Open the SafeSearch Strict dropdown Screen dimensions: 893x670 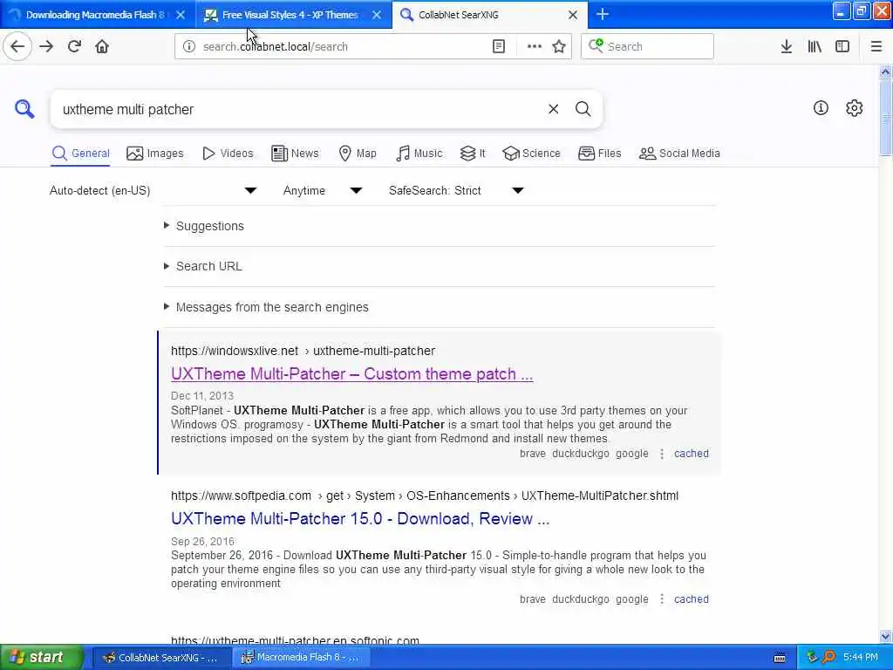(x=457, y=191)
